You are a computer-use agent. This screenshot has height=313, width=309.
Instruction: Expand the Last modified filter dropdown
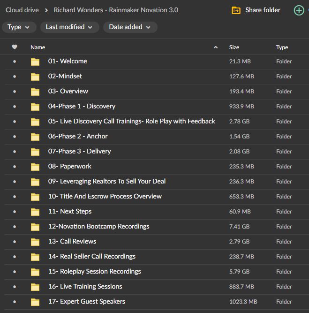click(69, 27)
